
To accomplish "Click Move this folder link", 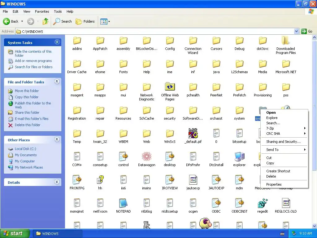I will pos(27,91).
